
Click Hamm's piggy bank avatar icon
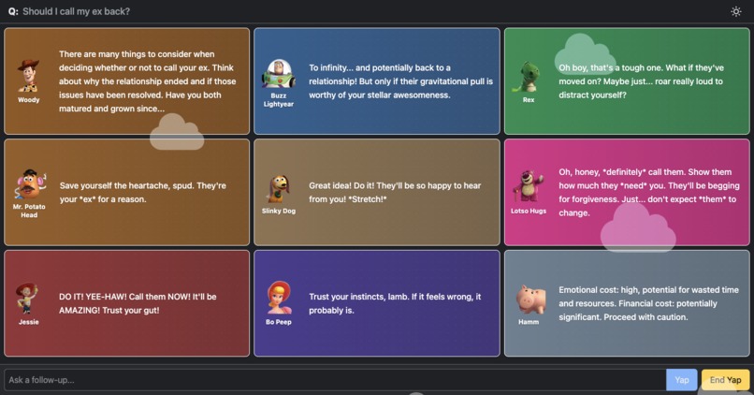coord(530,299)
